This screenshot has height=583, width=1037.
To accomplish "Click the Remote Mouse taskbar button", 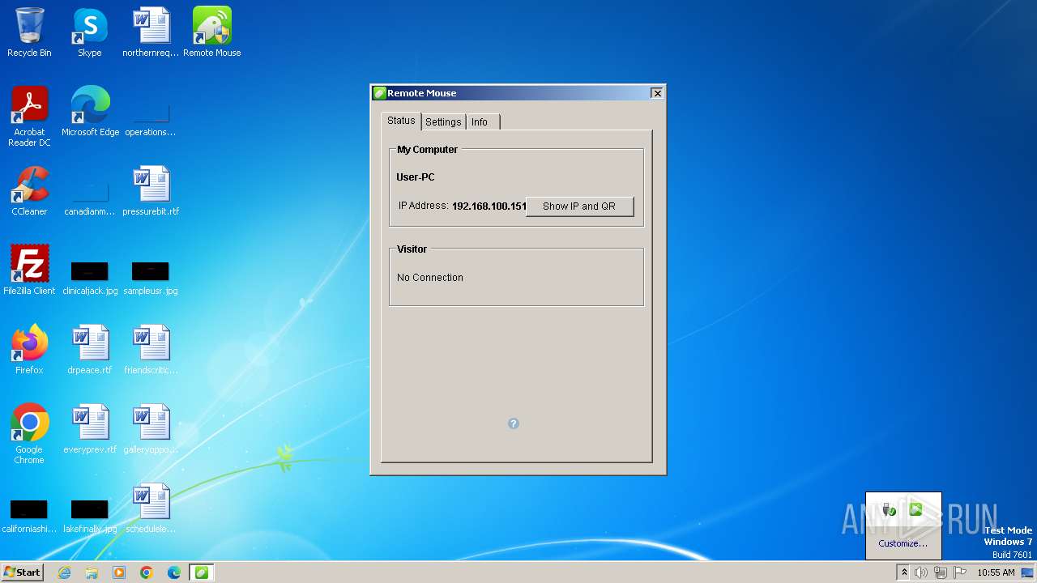I will coord(202,572).
